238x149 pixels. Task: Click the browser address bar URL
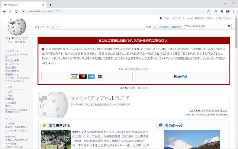pyautogui.click(x=44, y=12)
